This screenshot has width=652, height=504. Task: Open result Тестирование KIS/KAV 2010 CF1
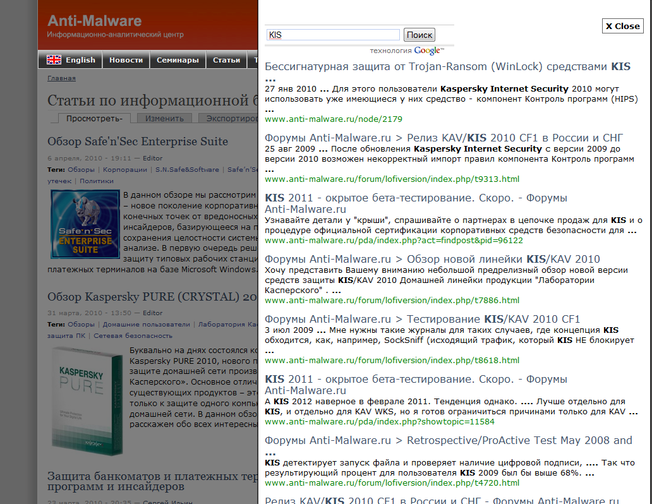[x=423, y=319]
